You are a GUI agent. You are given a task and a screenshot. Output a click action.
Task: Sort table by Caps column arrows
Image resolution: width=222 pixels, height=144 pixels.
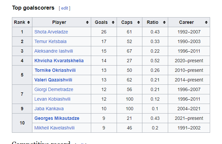click(139, 23)
